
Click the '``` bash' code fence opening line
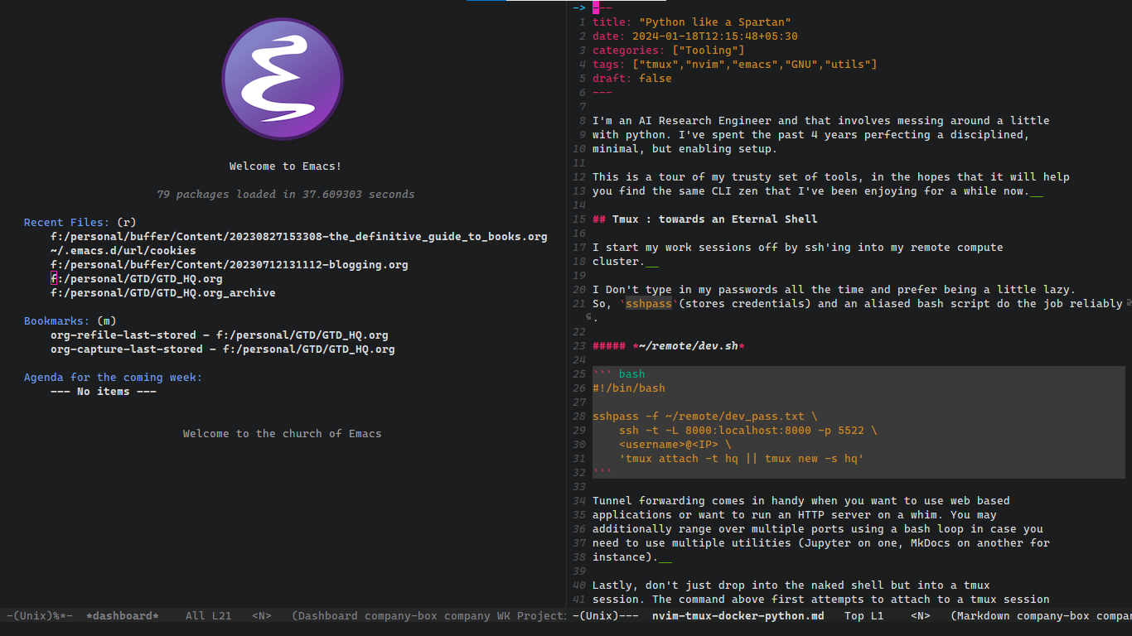[x=619, y=373]
